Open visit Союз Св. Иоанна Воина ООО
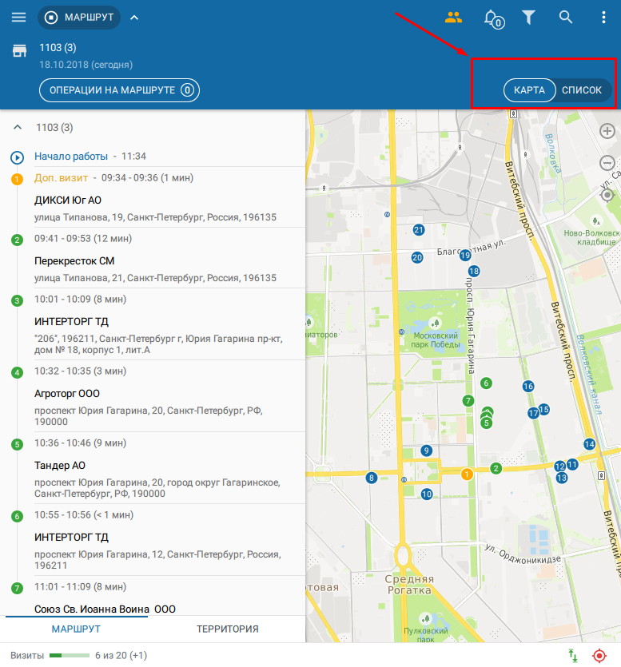Image resolution: width=621 pixels, height=667 pixels. (x=105, y=609)
